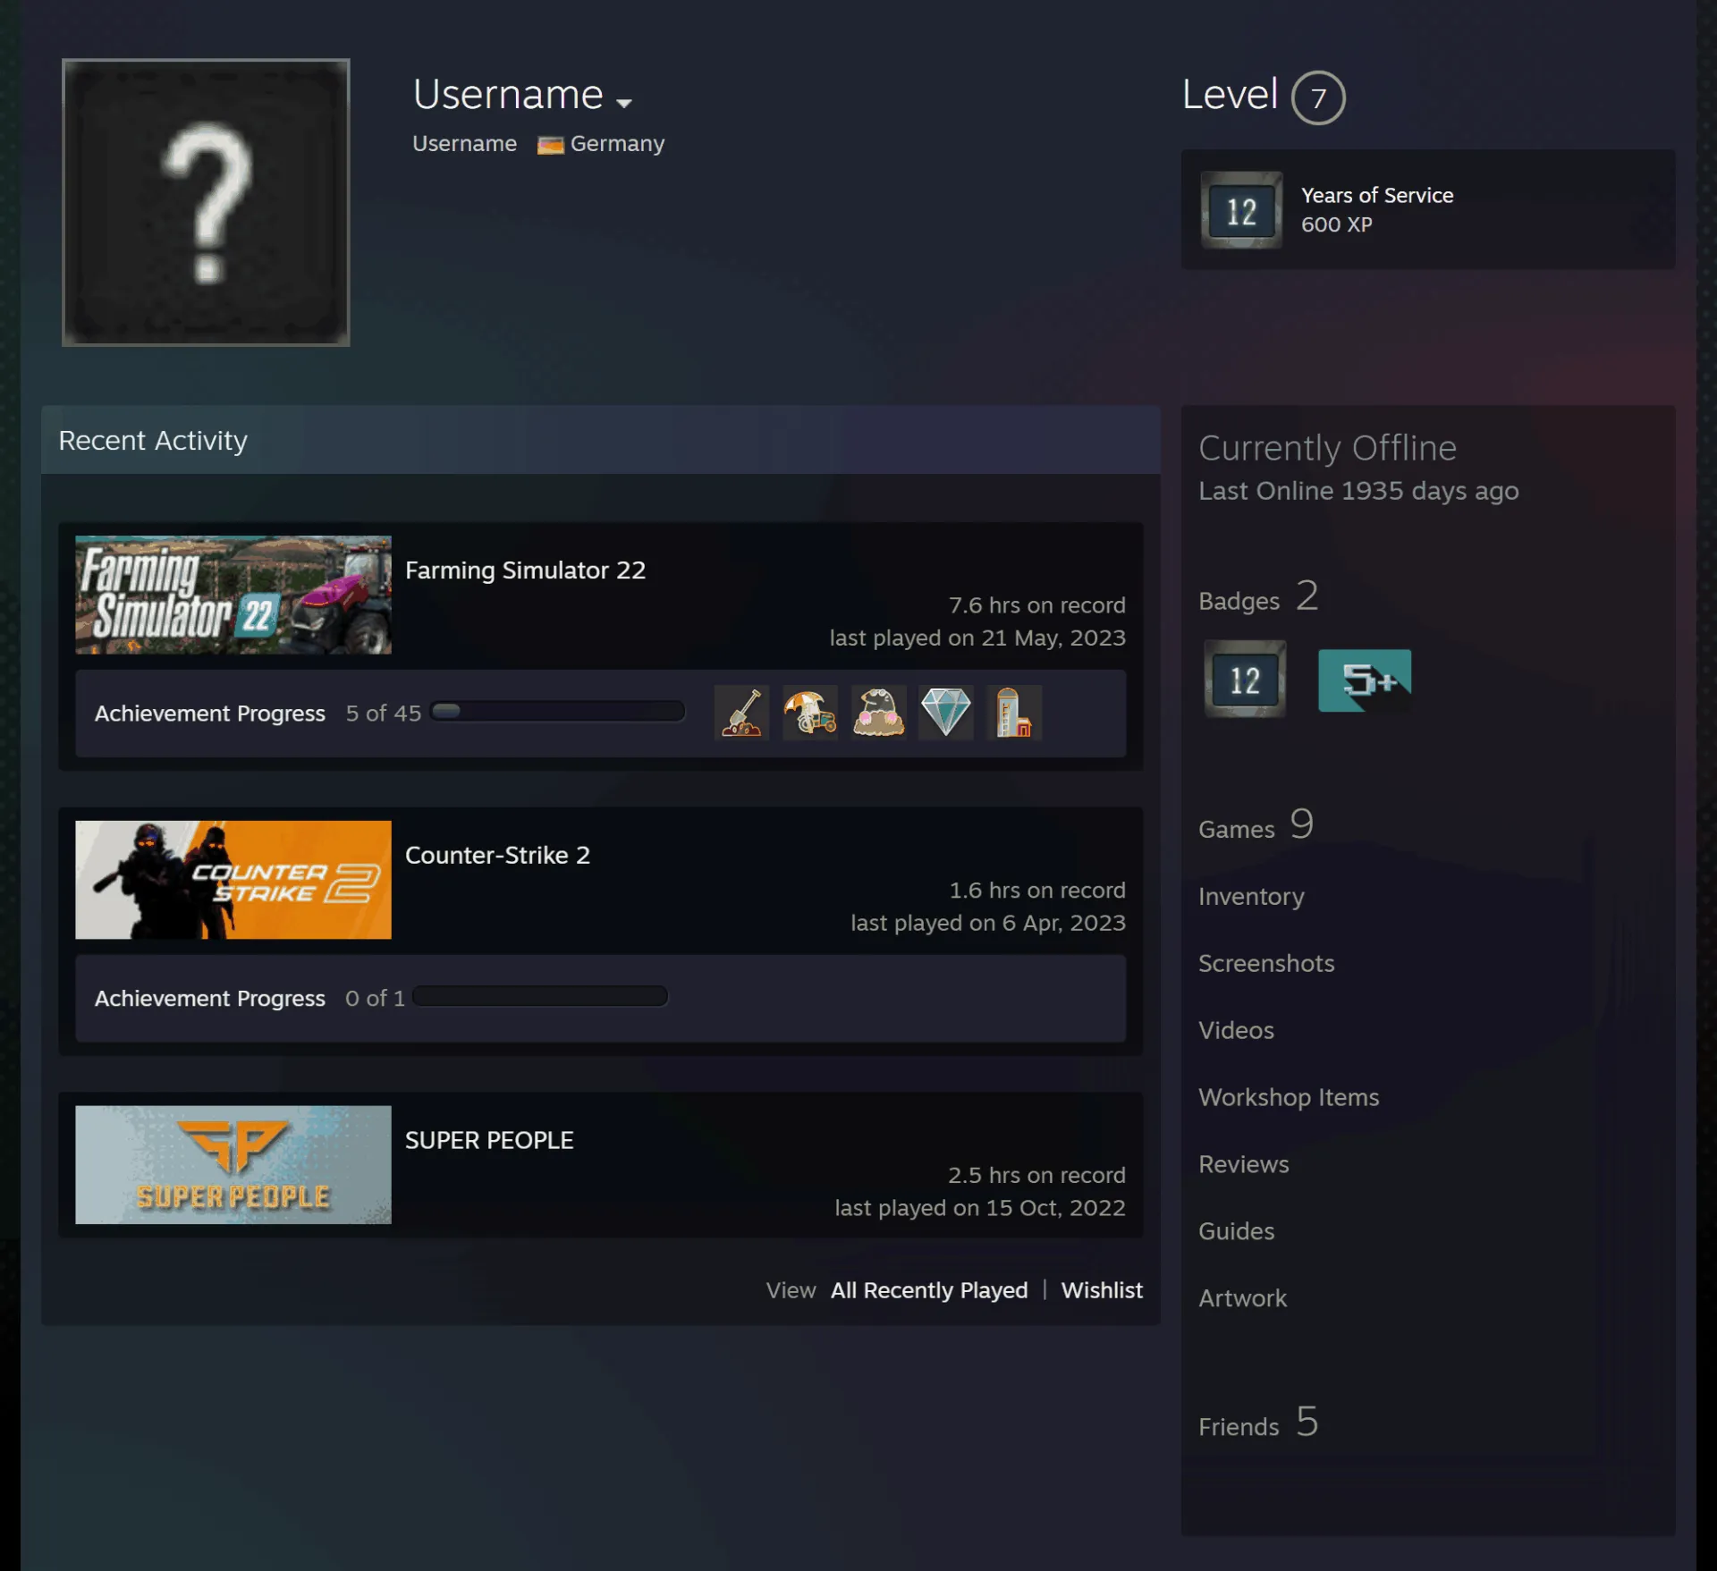The width and height of the screenshot is (1717, 1571).
Task: Open the Inventory section
Action: 1251,896
